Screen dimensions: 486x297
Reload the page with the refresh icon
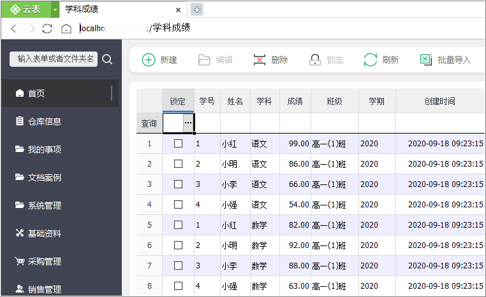point(47,29)
